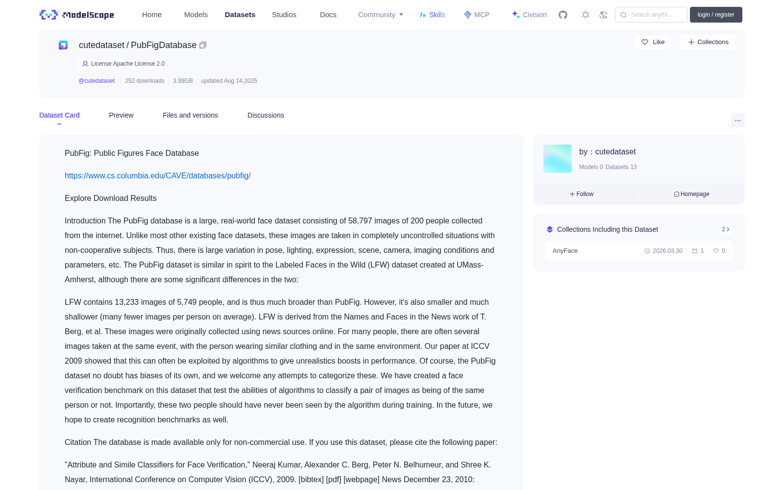
Task: Switch to the Preview tab
Action: tap(121, 115)
